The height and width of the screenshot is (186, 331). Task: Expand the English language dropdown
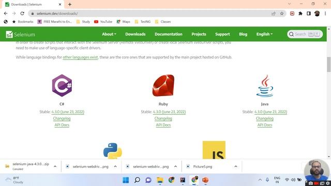264,34
